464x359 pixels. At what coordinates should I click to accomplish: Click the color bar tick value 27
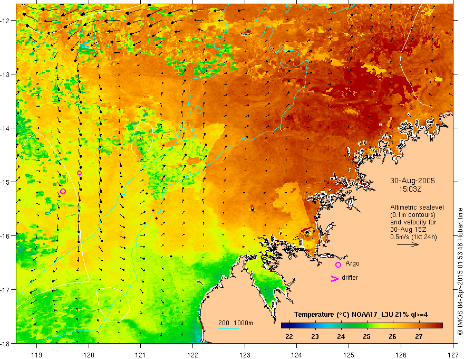click(419, 336)
